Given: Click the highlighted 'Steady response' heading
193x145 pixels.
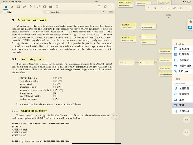Looking at the screenshot, I should 32,20.
